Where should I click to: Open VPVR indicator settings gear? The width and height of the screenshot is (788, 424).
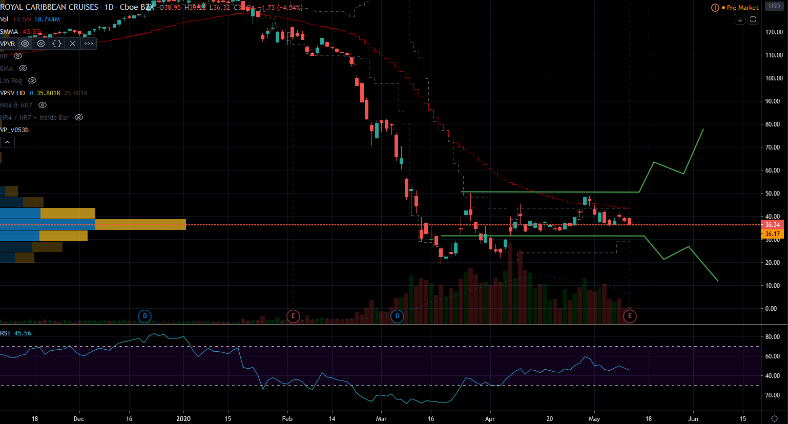[41, 44]
